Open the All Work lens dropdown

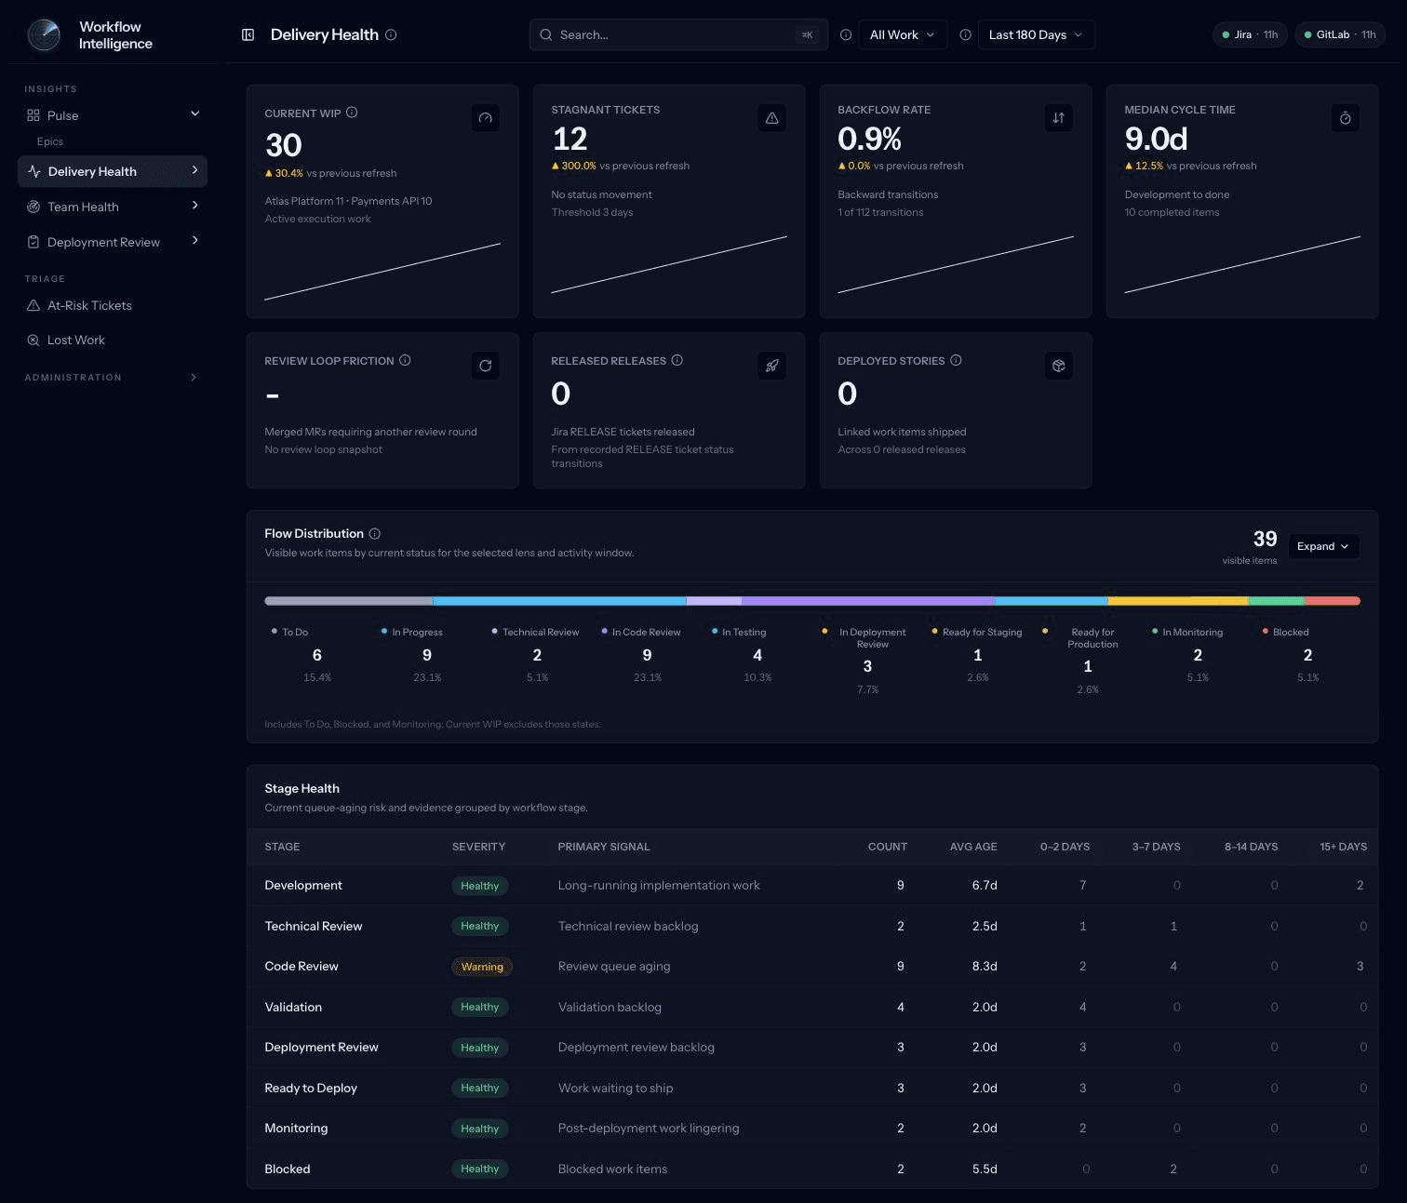tap(903, 34)
